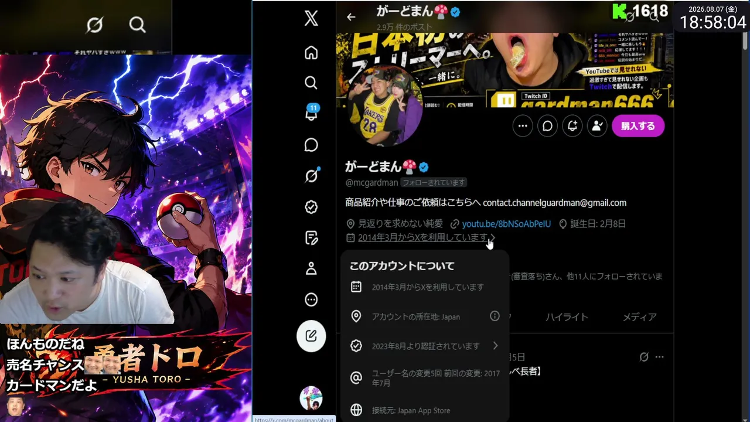Viewport: 750px width, 422px height.
Task: Open the More circle menu in the sidebar
Action: (311, 300)
